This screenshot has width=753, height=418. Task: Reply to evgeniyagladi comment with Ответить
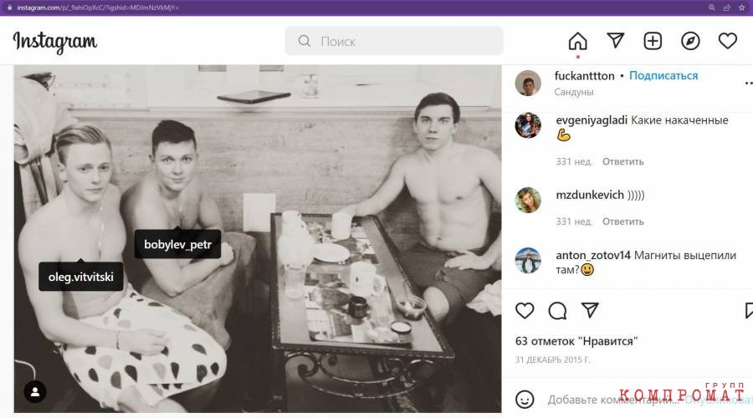coord(622,161)
